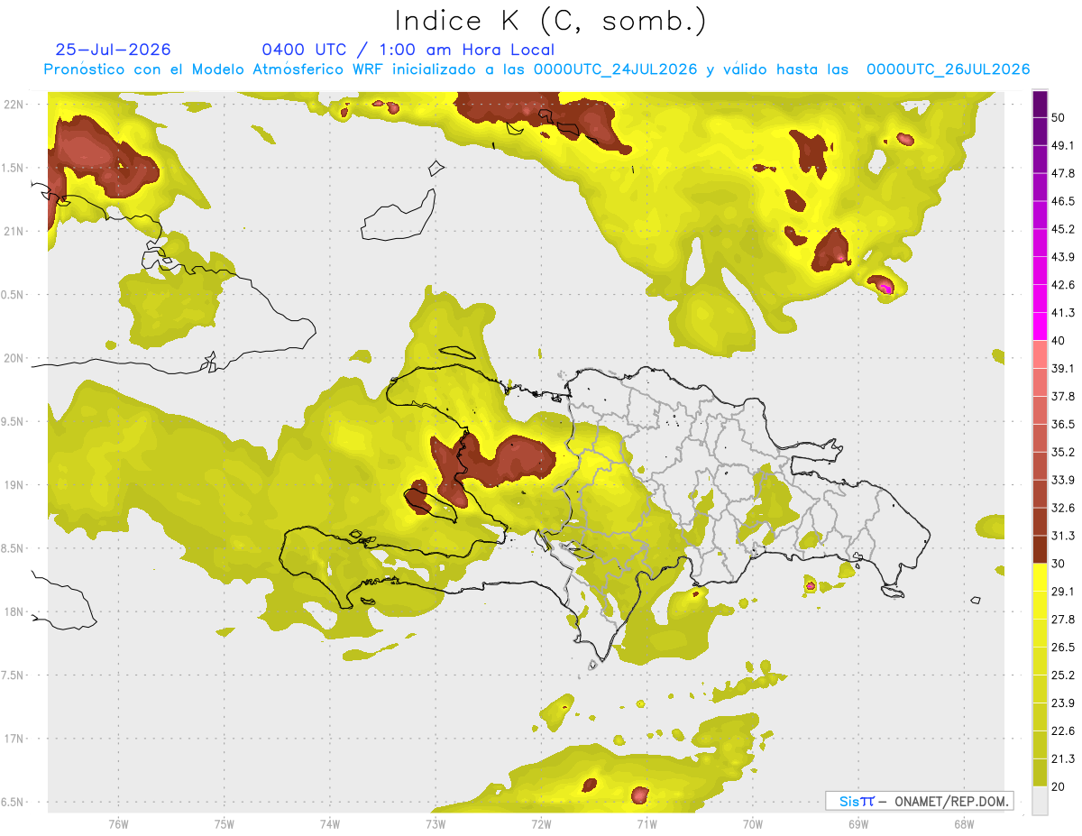This screenshot has height=836, width=1082.
Task: Click latitude axis label "19N"
Action: click(x=14, y=484)
